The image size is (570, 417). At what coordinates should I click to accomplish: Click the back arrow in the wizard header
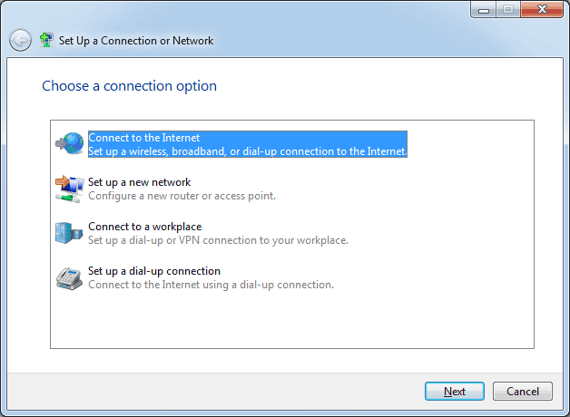20,40
